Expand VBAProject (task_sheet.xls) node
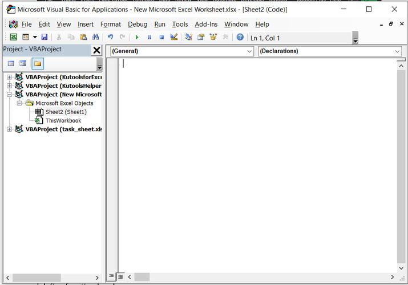408x285 pixels. [x=9, y=129]
